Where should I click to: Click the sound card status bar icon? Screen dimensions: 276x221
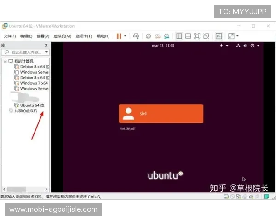251,197
